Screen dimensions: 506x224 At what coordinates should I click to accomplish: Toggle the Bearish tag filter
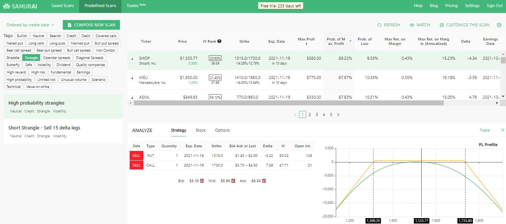click(x=55, y=36)
